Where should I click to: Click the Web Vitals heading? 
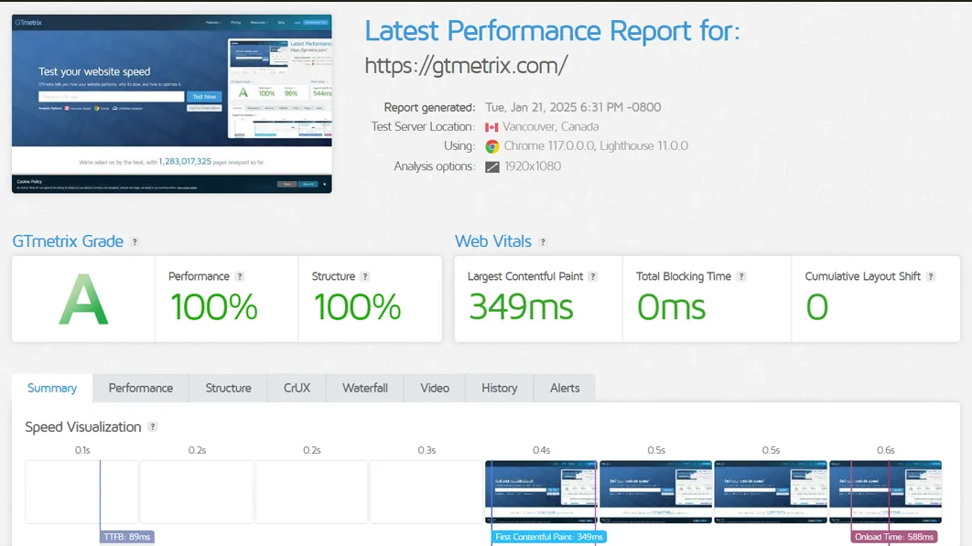(492, 241)
